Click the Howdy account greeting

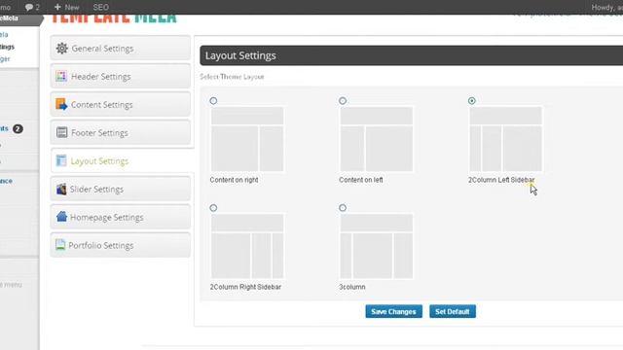[x=606, y=7]
